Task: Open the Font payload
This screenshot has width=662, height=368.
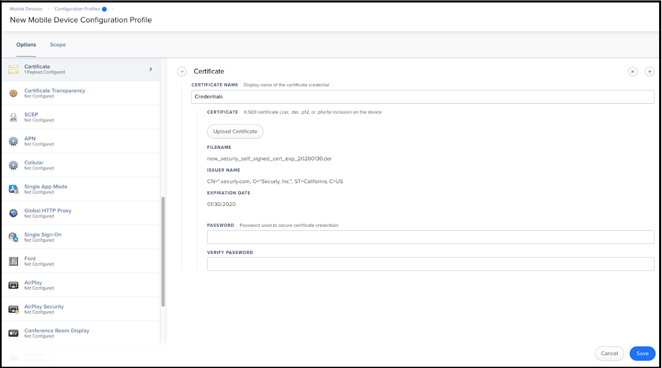Action: click(x=81, y=261)
